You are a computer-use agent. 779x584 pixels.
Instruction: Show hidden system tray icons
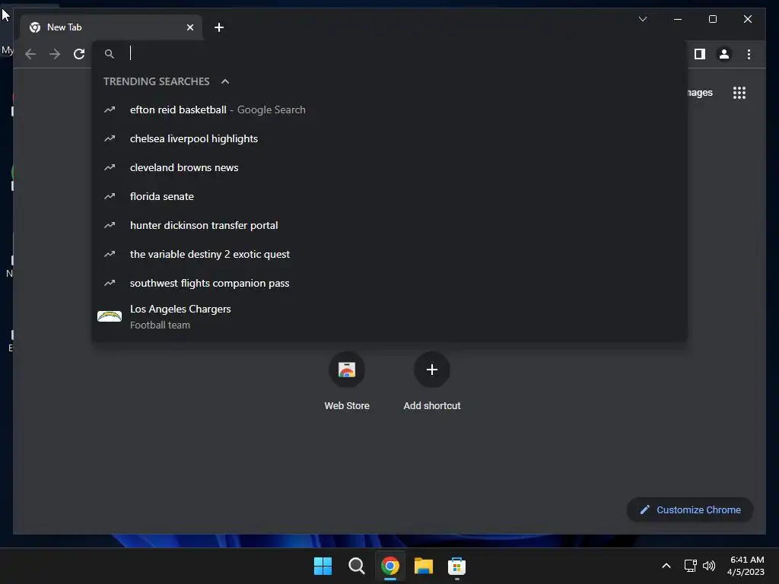[666, 566]
